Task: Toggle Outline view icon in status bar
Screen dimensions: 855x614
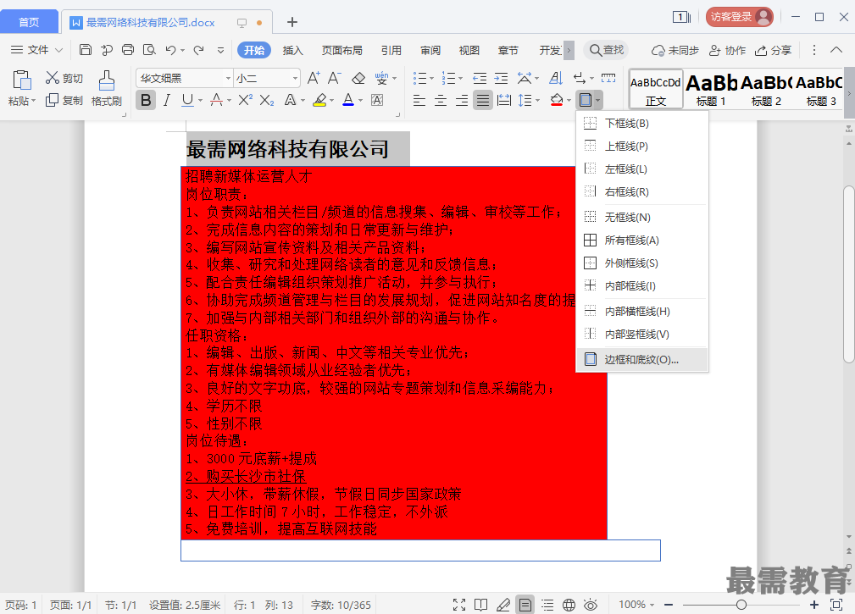Action: tap(547, 605)
